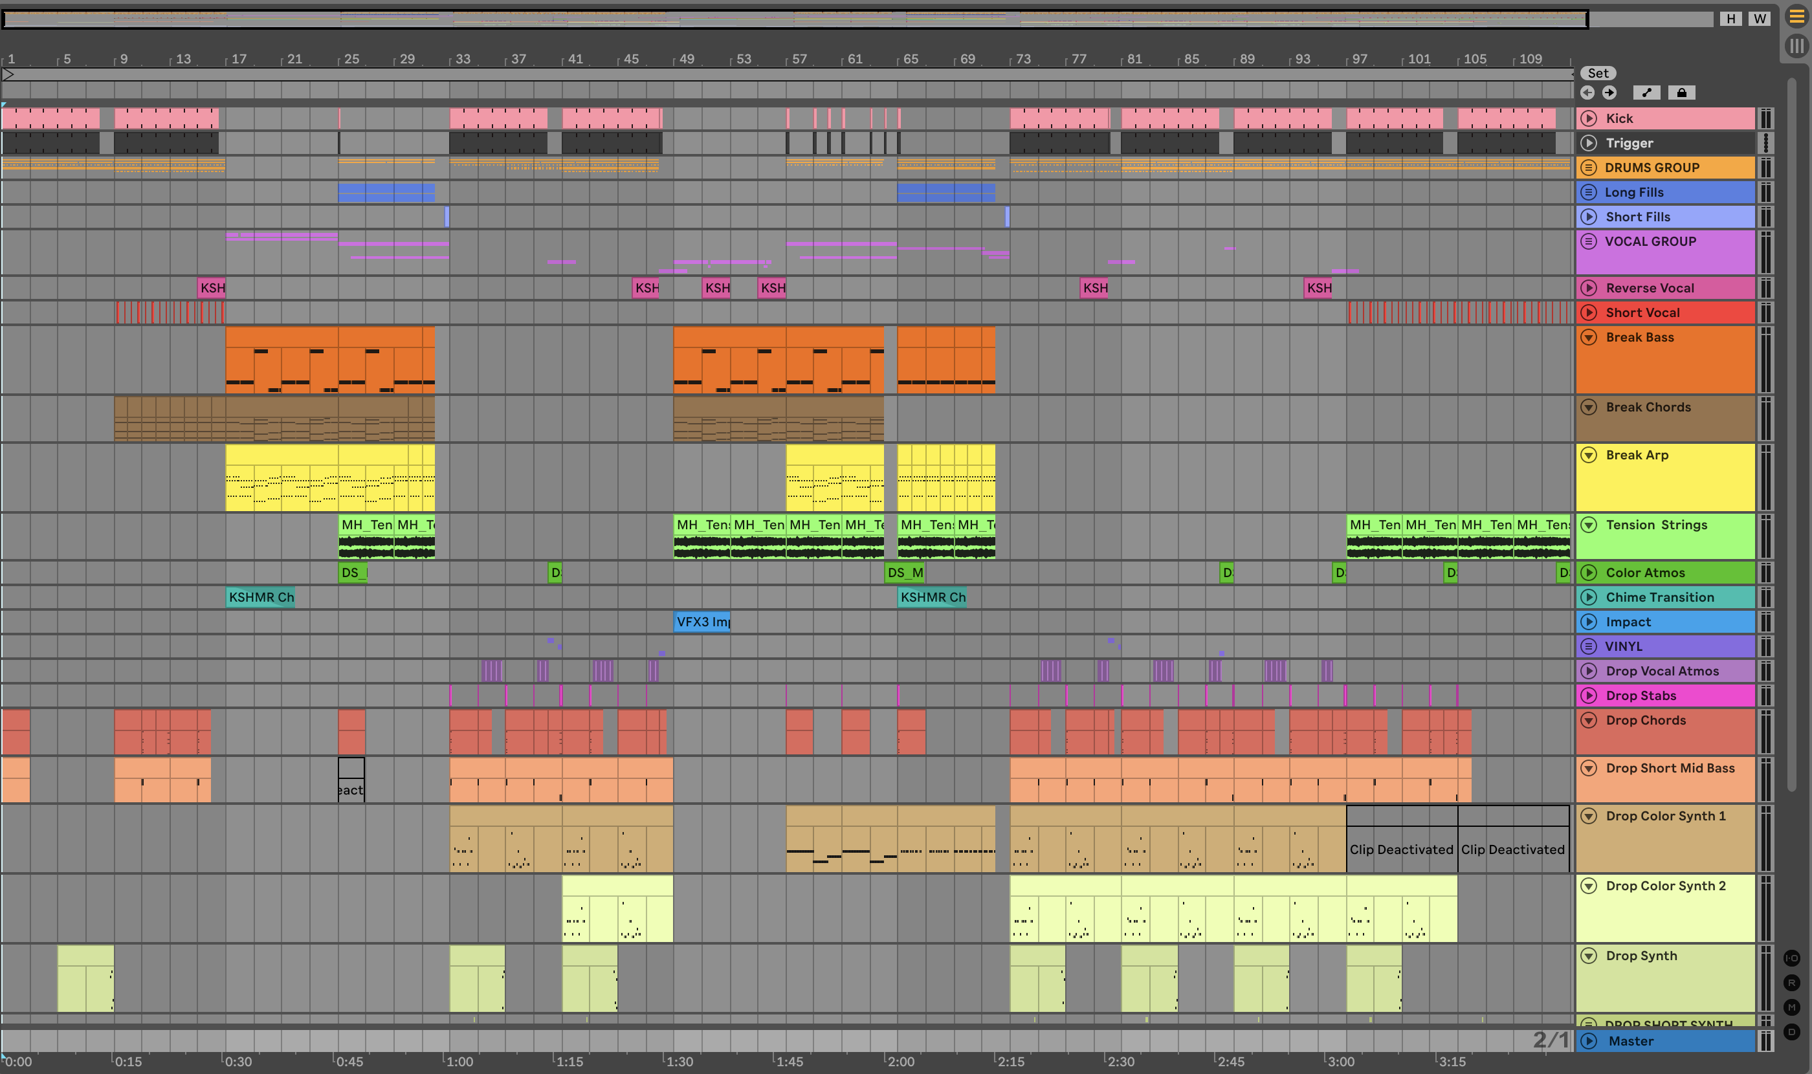Screen dimensions: 1812x1074
Task: Click the Kick track volume meter
Action: [x=1765, y=118]
